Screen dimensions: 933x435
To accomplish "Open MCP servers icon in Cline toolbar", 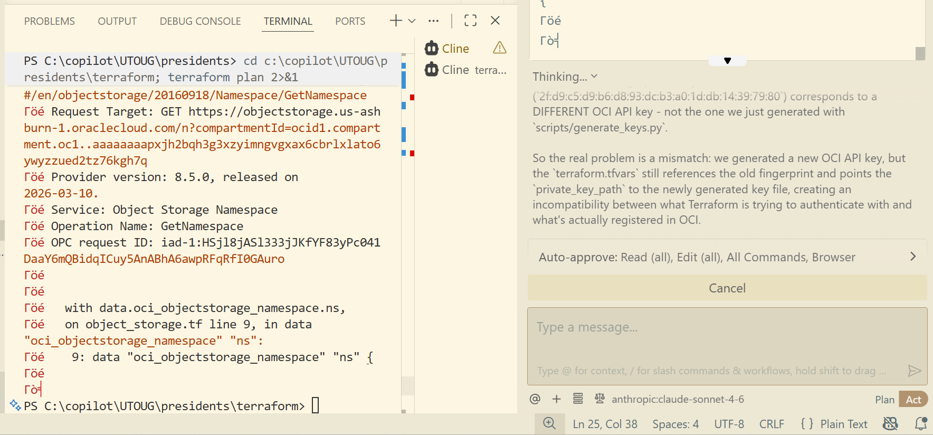I will (578, 399).
